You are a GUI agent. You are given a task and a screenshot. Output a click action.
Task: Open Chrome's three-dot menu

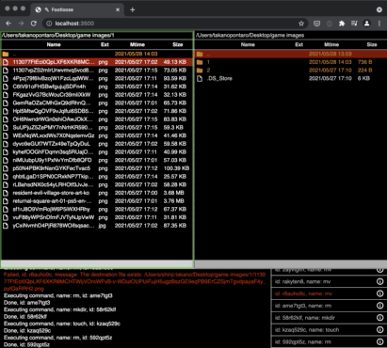(x=379, y=24)
